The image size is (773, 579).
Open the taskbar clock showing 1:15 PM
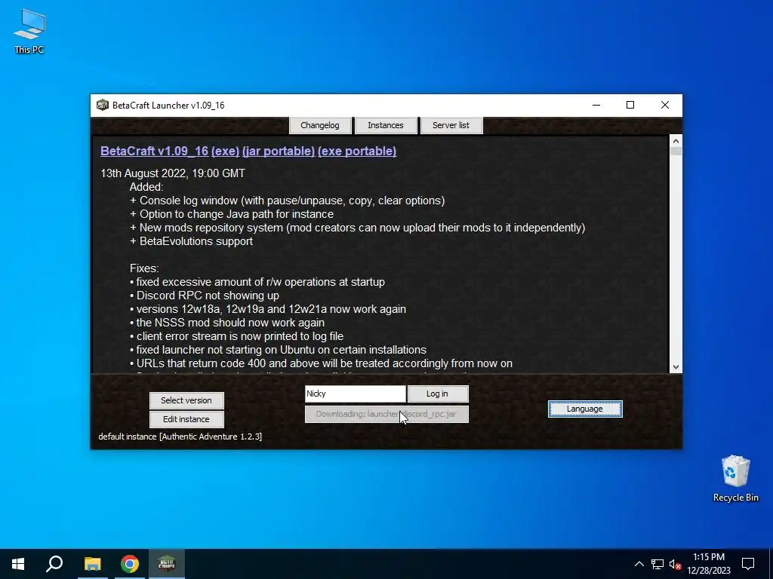point(708,564)
